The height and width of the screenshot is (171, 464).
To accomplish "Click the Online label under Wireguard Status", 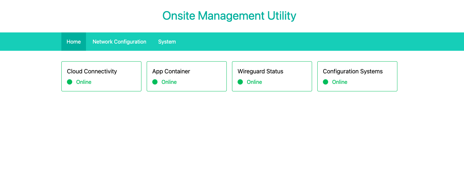I will click(254, 82).
